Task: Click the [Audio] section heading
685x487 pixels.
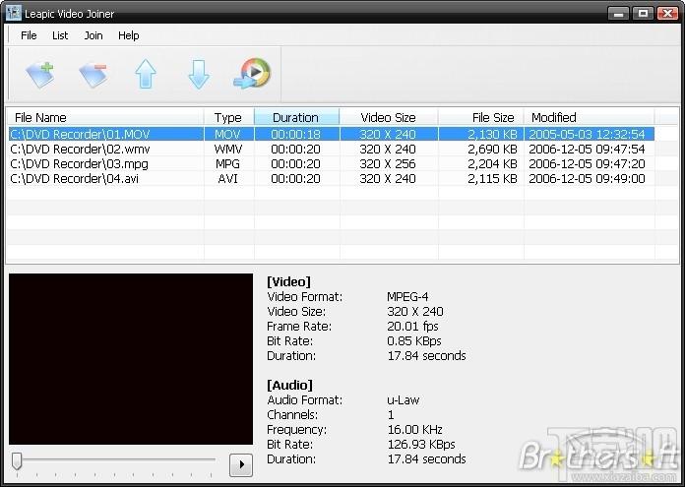Action: (289, 385)
